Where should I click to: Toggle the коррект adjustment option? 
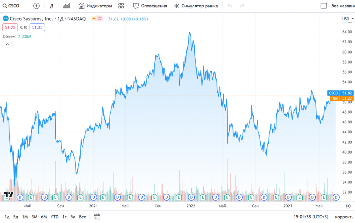[343, 217]
